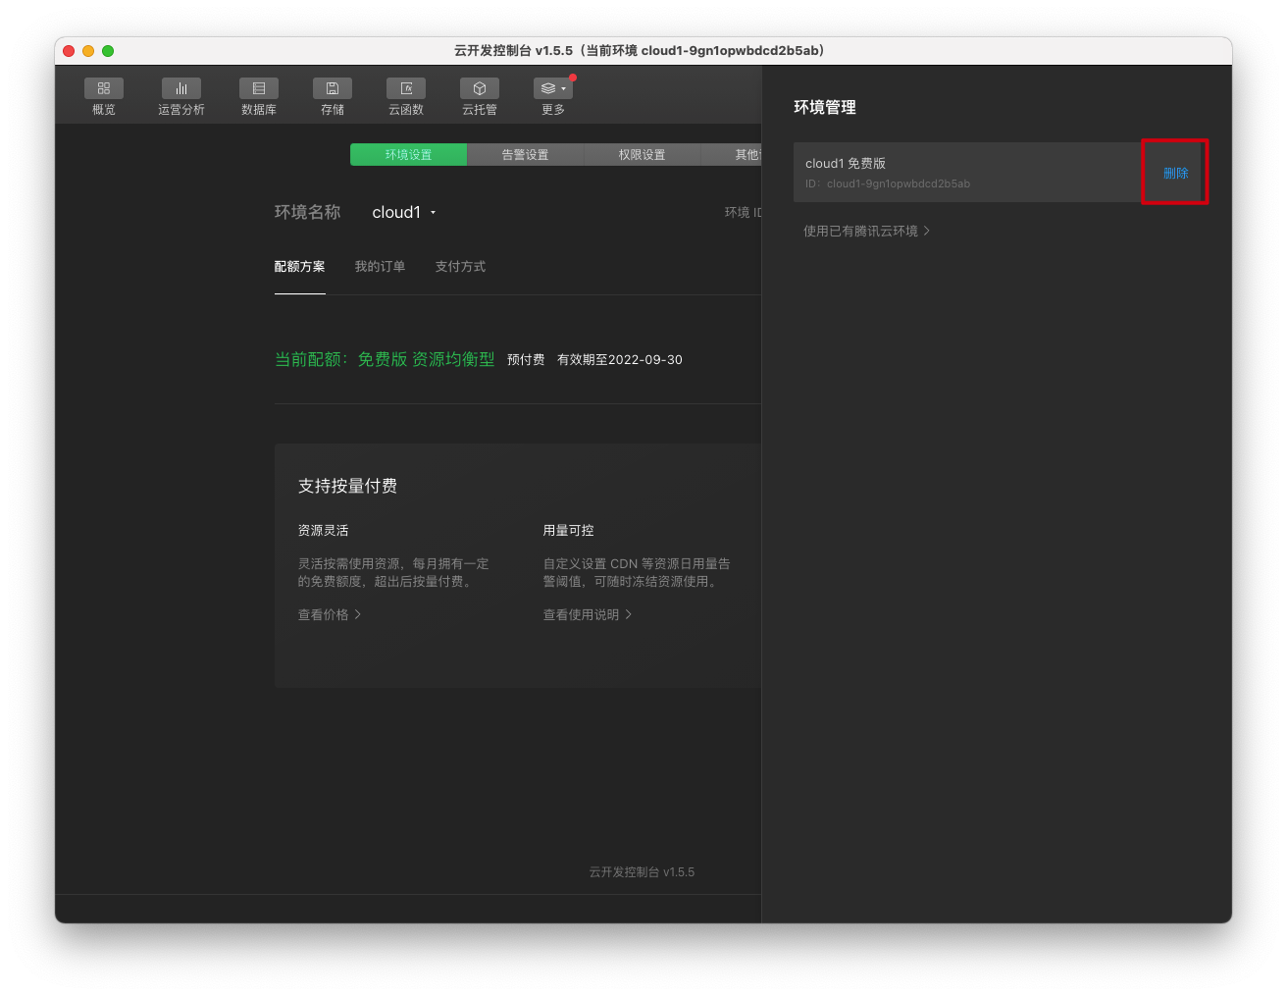Open the 权限设置 tab
Screen dimensions: 1287x996
click(x=642, y=154)
